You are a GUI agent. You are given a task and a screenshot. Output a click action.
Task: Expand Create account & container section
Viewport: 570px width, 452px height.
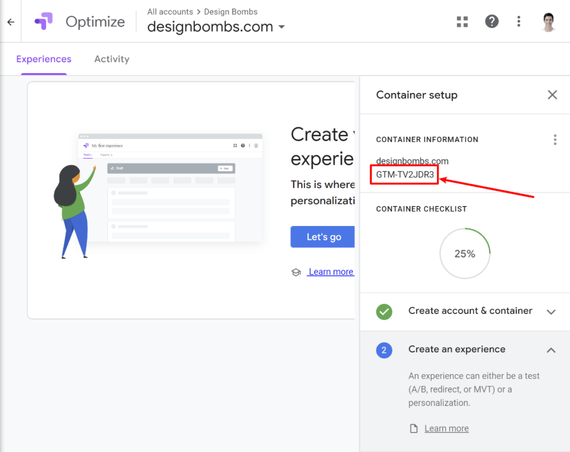pyautogui.click(x=551, y=312)
